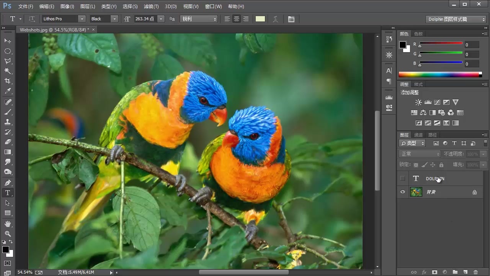Click the text color swatch in options bar

[x=260, y=19]
